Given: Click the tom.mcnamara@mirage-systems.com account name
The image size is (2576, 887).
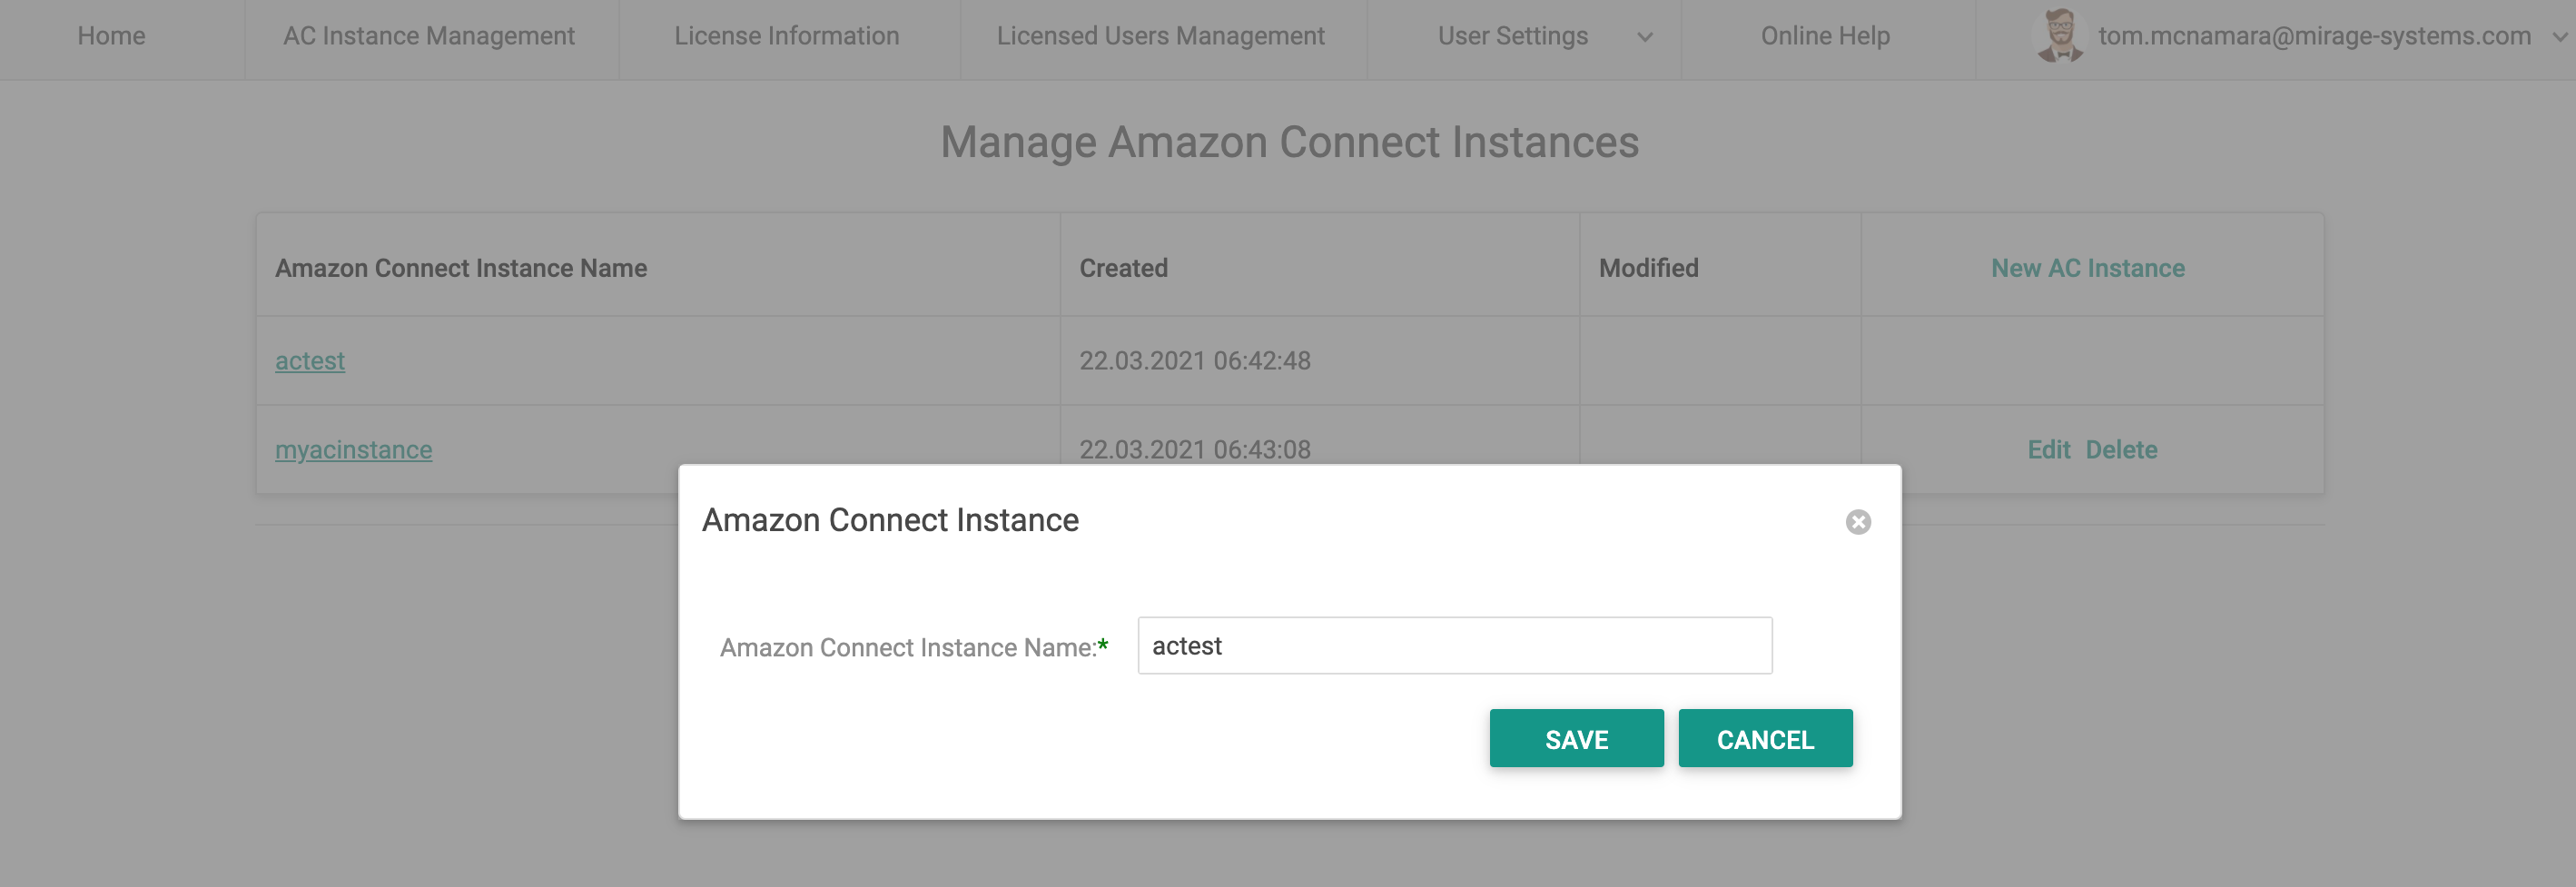Looking at the screenshot, I should coord(2314,36).
